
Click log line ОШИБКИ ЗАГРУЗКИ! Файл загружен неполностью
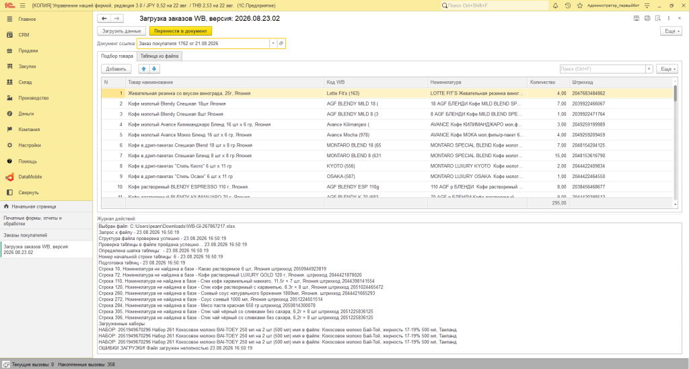tap(176, 348)
